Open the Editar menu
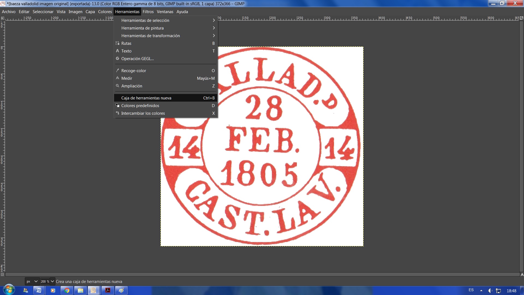Viewport: 524px width, 295px height. point(24,12)
